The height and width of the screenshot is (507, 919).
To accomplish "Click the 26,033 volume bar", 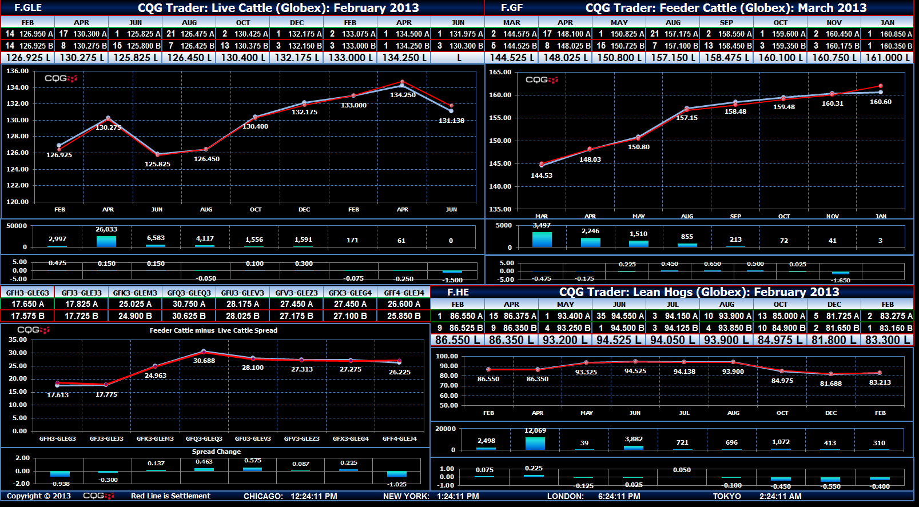I will coord(106,241).
